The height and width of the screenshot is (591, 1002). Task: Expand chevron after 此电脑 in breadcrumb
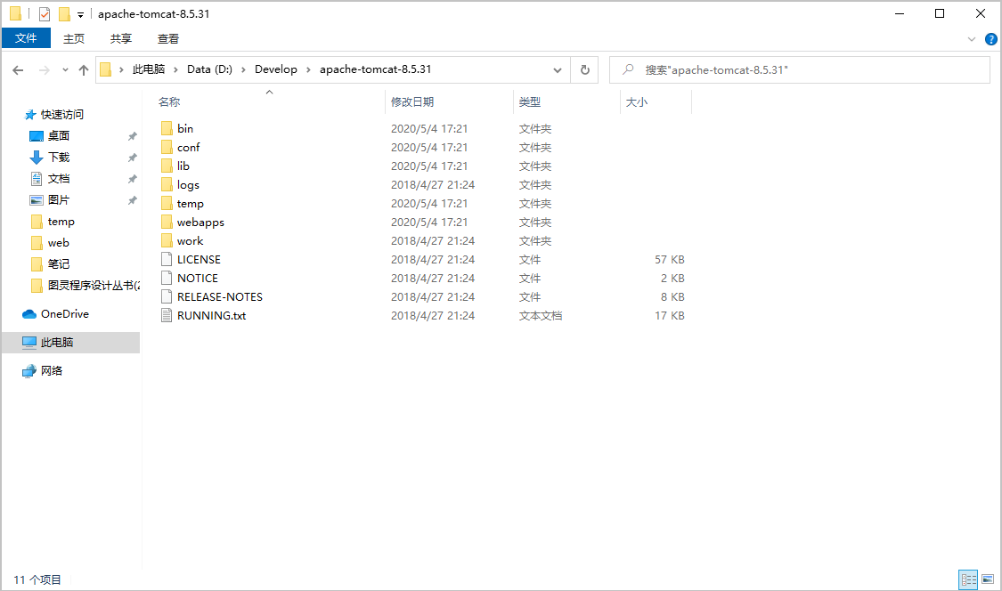(175, 69)
